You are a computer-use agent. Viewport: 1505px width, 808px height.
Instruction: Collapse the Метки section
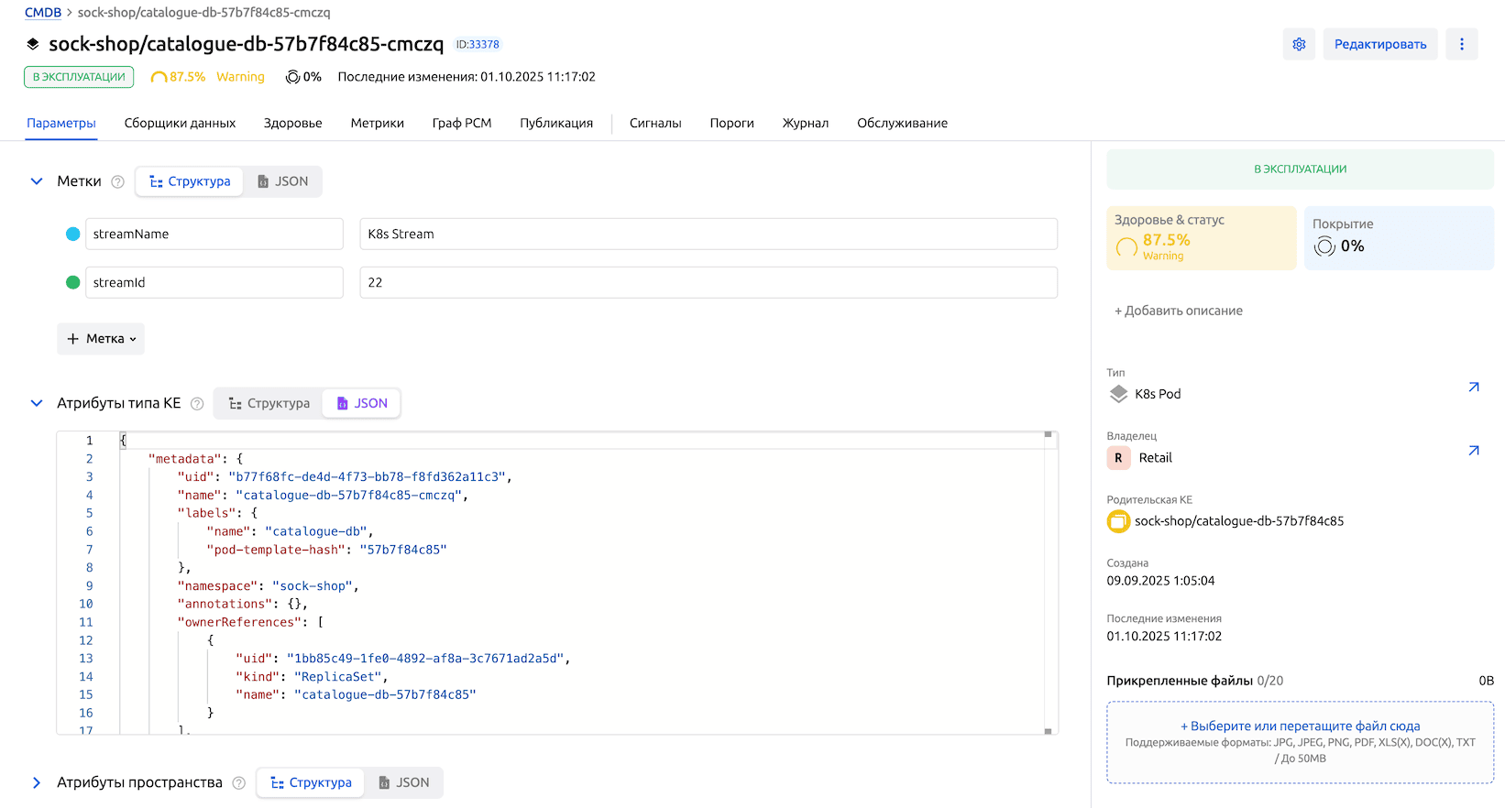point(37,181)
